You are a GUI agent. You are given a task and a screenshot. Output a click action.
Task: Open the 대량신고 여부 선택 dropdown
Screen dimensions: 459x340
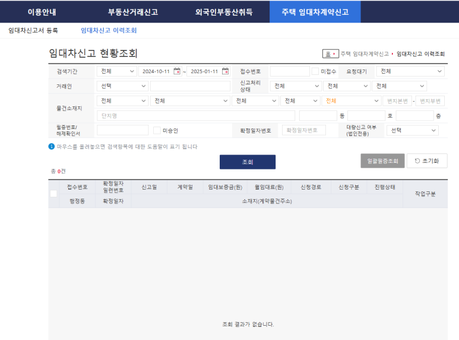413,130
